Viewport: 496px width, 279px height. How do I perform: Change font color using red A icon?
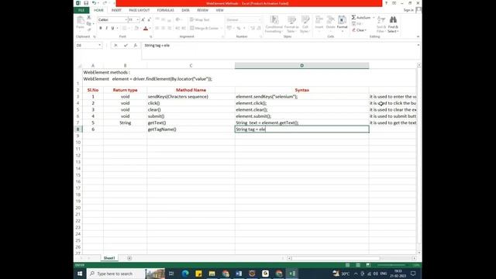pos(146,28)
